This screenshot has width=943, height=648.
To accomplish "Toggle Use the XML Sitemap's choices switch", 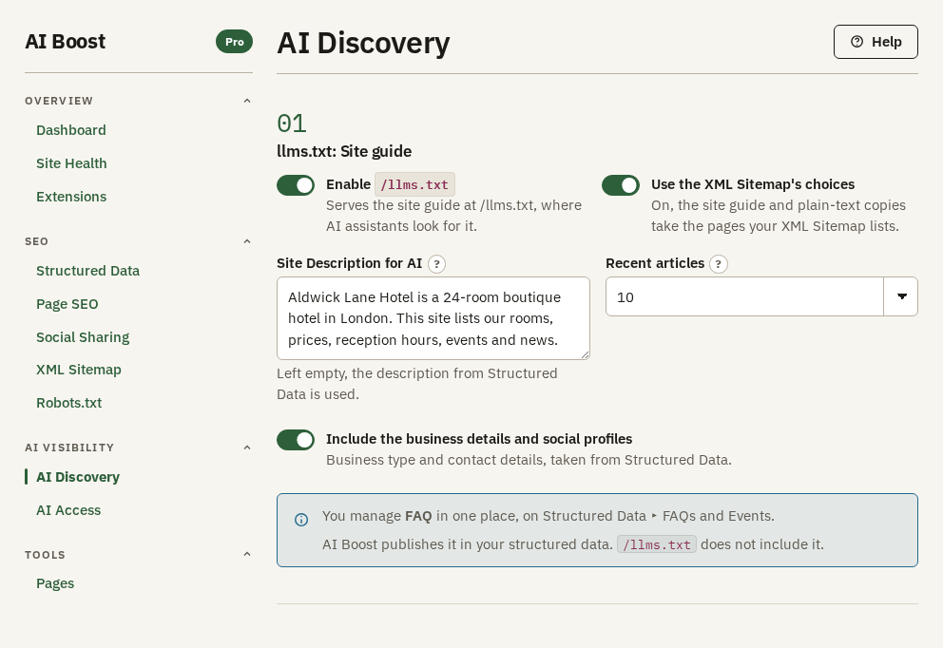I will click(x=620, y=185).
